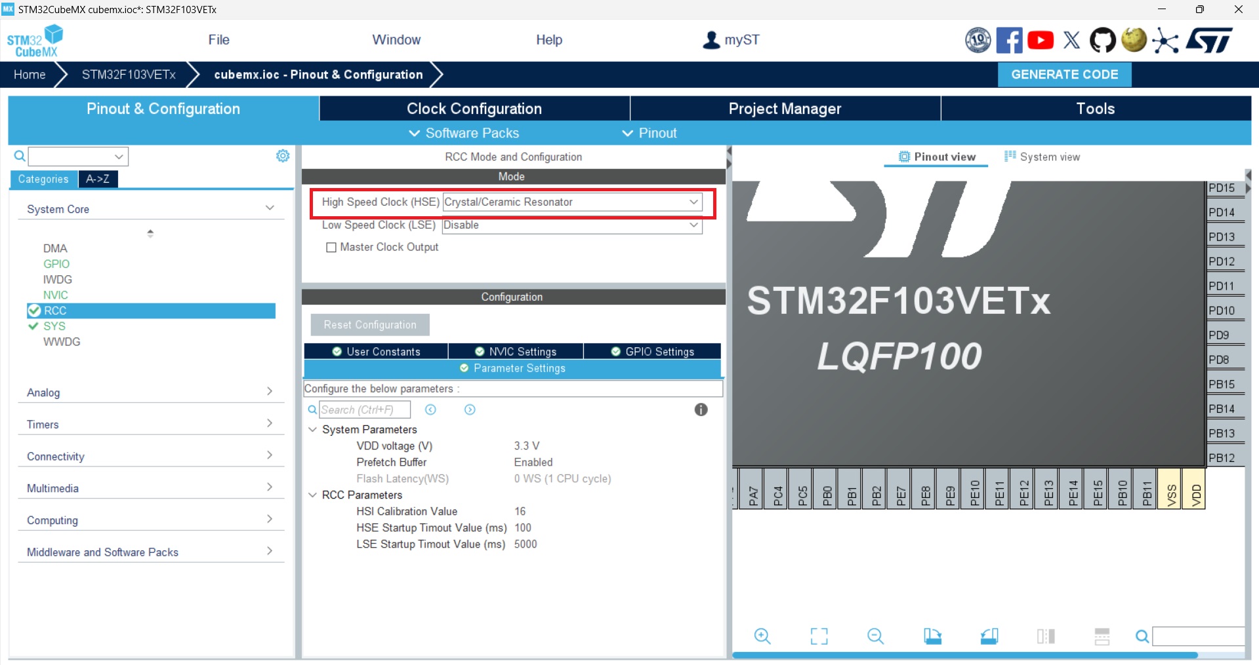Rotate the chip view counterclockwise icon
Screen dimensions: 1259x665
989,636
